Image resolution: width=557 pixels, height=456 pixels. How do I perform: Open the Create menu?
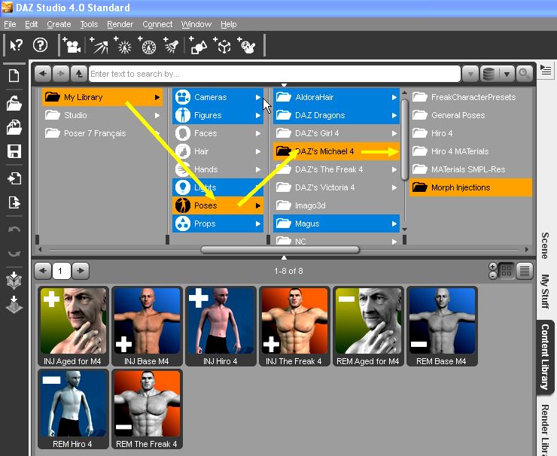[59, 25]
